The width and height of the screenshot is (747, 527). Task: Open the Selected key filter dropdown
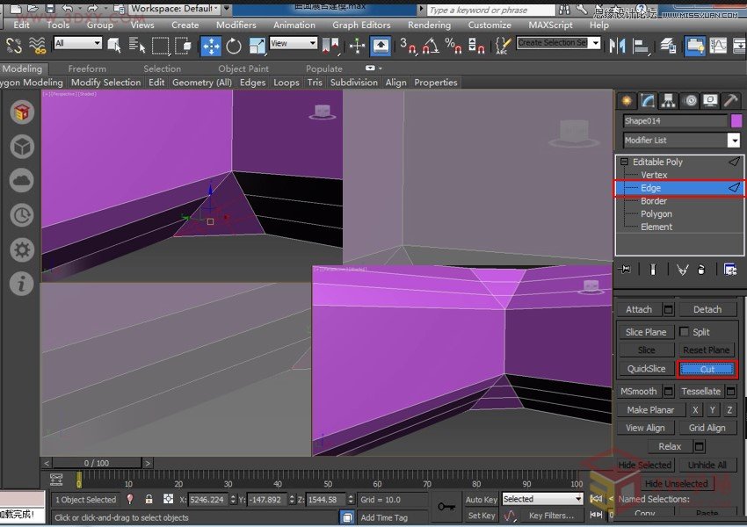(x=542, y=499)
